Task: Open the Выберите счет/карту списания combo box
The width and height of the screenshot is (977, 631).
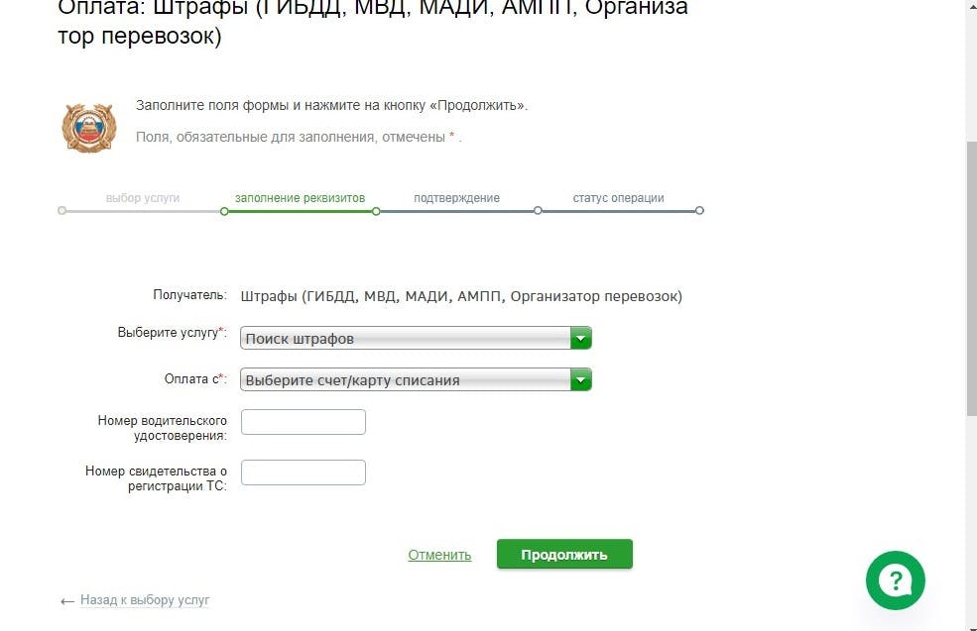Action: [416, 379]
